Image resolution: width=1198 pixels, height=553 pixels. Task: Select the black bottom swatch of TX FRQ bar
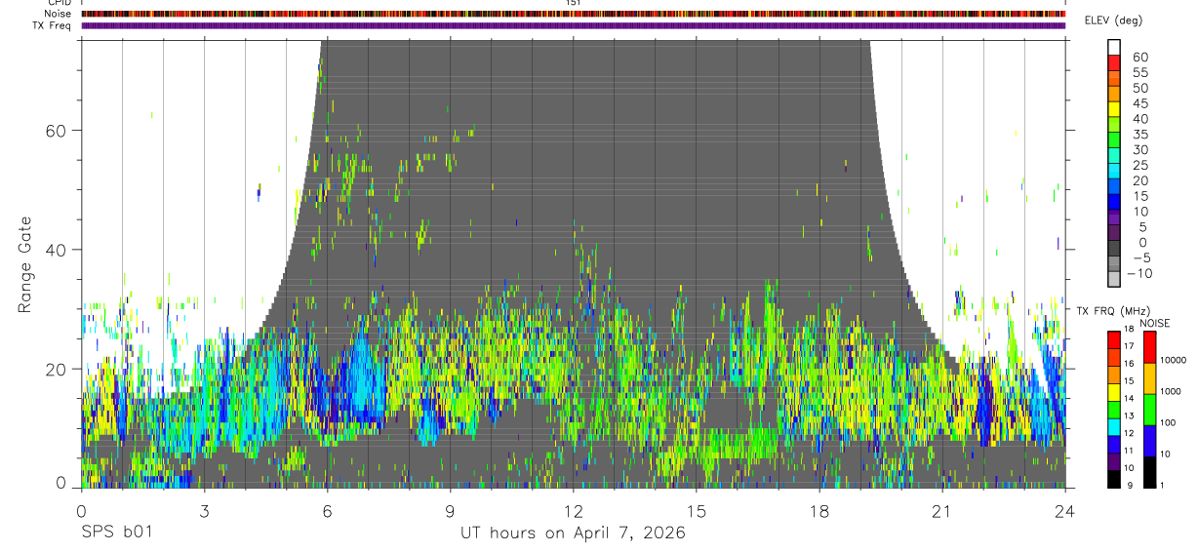tap(1113, 479)
